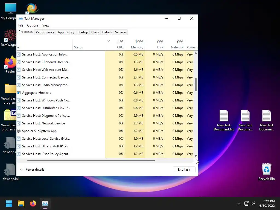
Task: Switch to the Users tab
Action: click(95, 32)
